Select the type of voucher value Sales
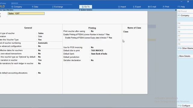This screenshot has height=108, width=193. (41, 33)
